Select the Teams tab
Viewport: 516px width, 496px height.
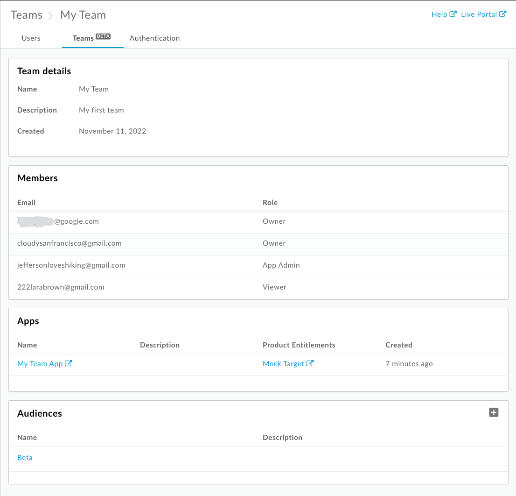coord(83,38)
